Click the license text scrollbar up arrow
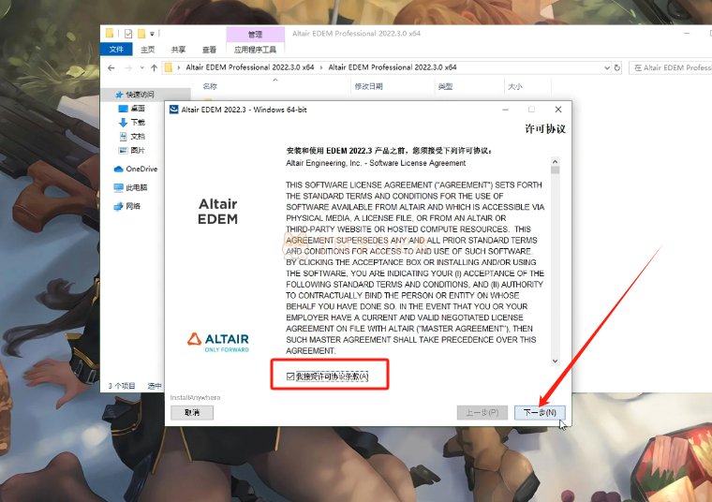The width and height of the screenshot is (712, 502). [x=555, y=162]
